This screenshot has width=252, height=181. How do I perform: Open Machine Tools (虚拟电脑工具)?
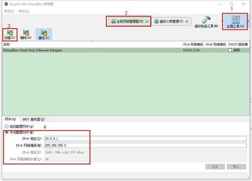coord(206,22)
